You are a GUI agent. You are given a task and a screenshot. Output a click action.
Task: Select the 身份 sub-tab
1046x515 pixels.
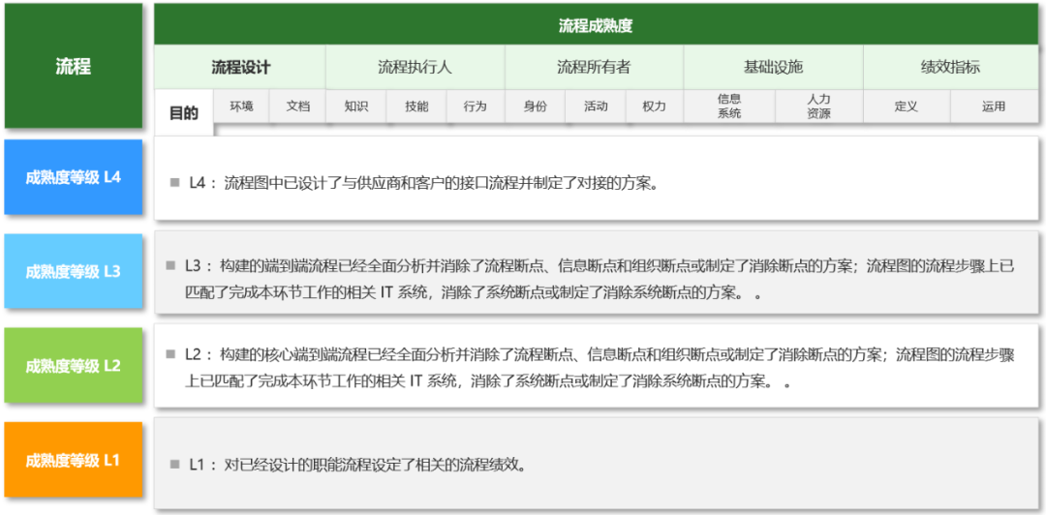535,106
